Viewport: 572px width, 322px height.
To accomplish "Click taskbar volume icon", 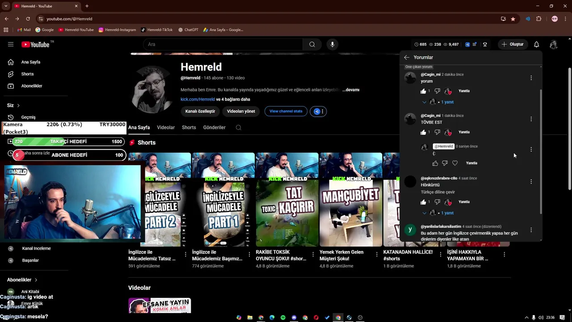I will click(x=541, y=318).
